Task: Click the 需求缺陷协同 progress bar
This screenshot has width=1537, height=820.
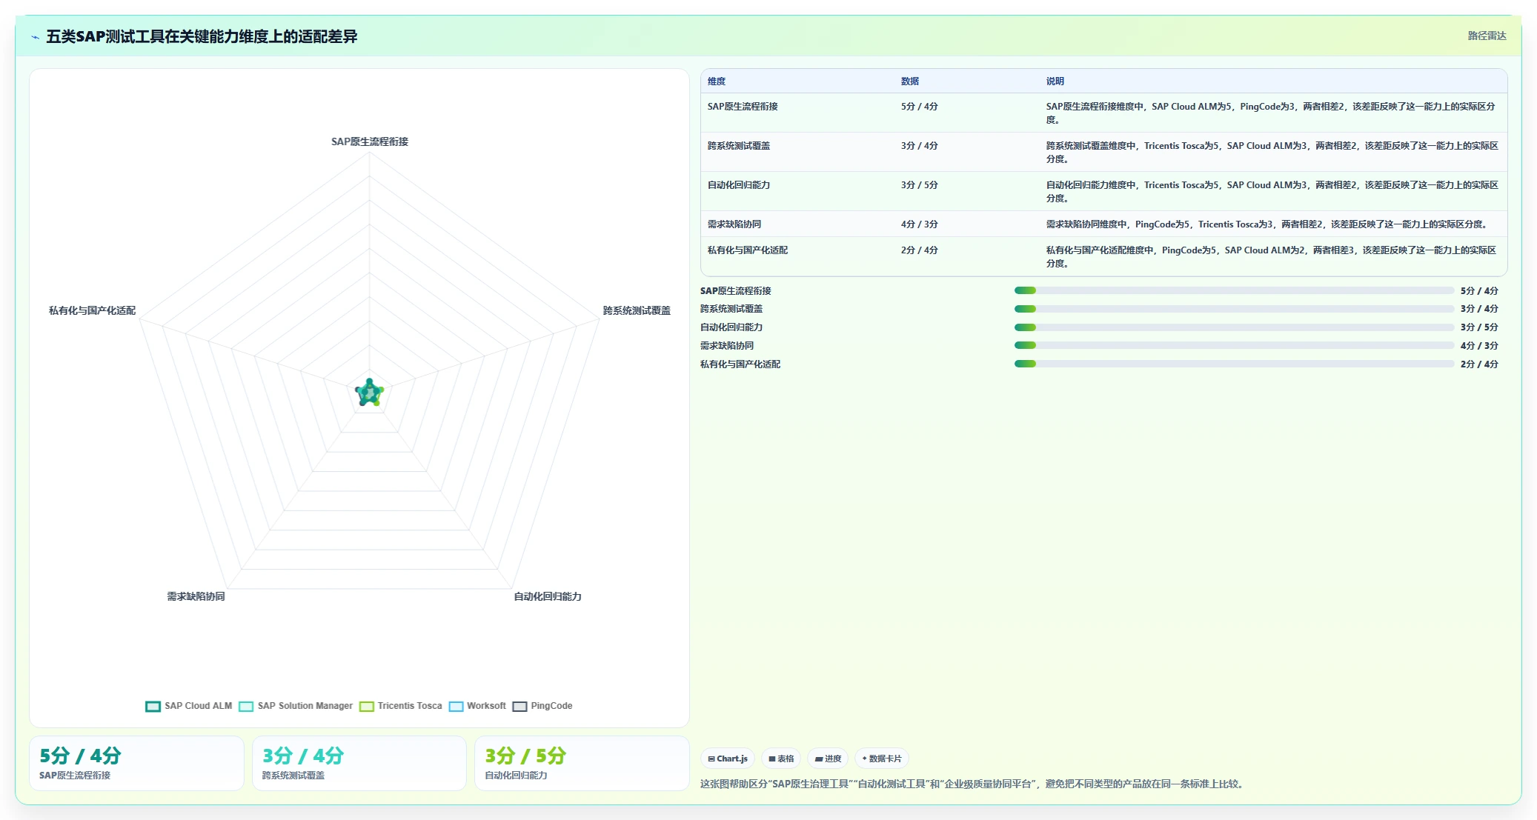Action: pyautogui.click(x=1234, y=346)
